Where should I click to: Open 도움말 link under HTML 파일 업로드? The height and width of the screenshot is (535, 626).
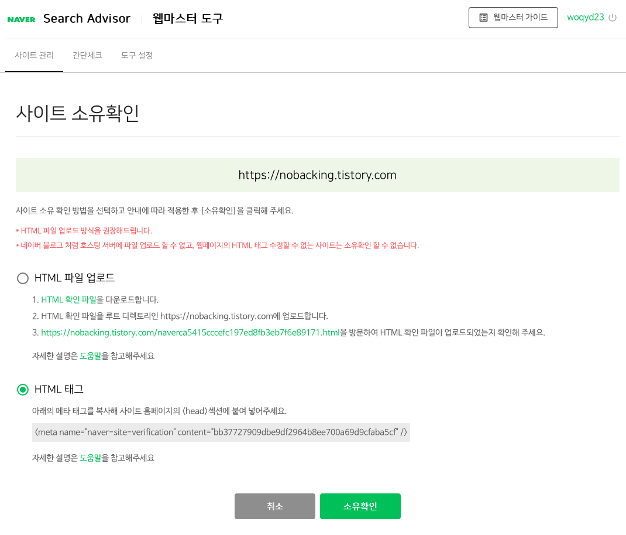point(90,356)
